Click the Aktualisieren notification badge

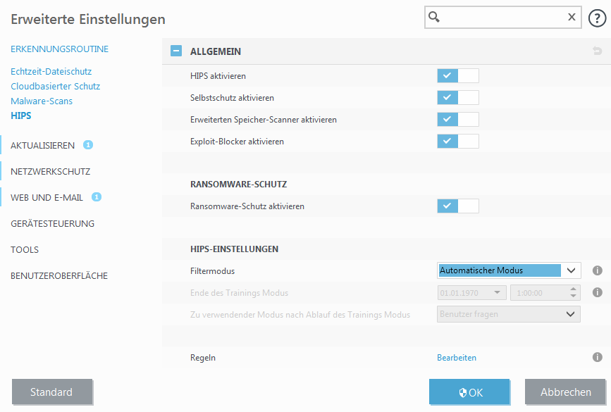point(88,145)
